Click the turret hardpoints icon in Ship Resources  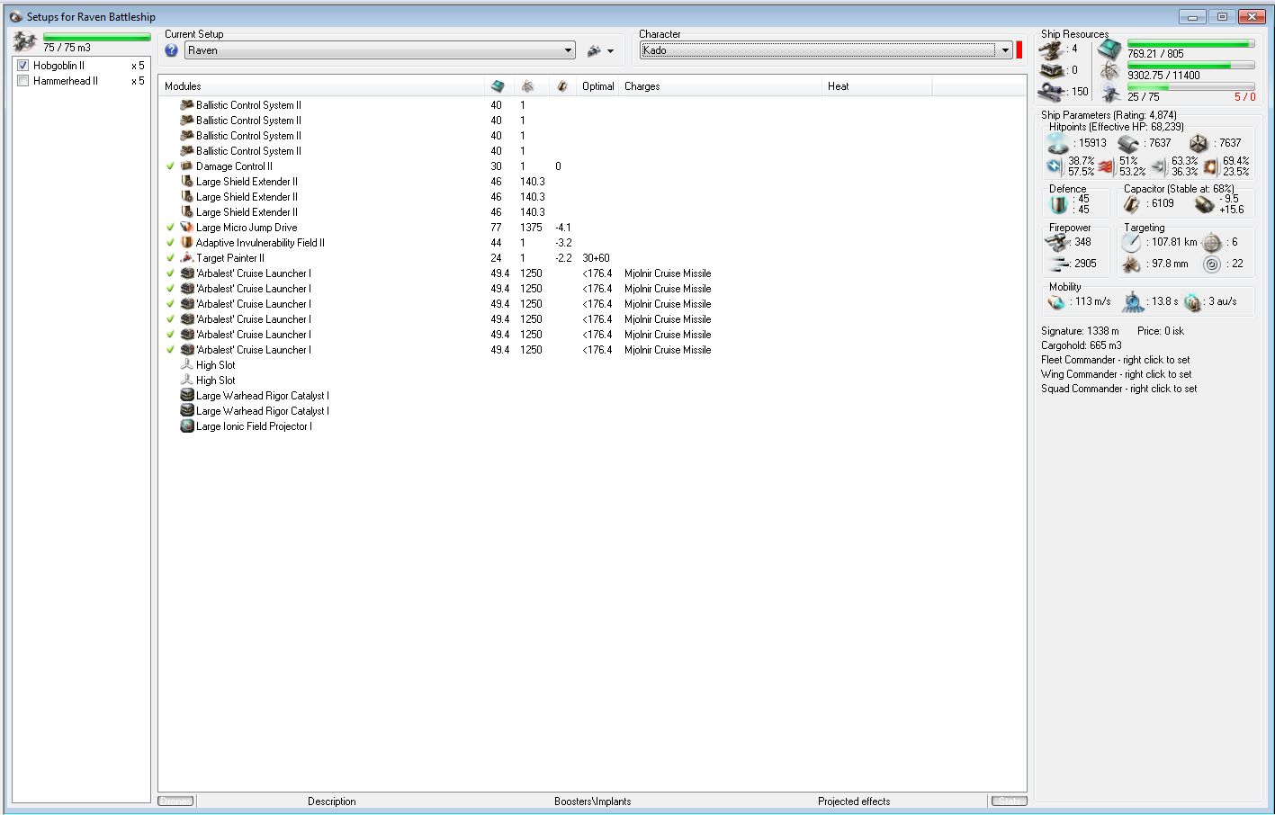(x=1053, y=49)
